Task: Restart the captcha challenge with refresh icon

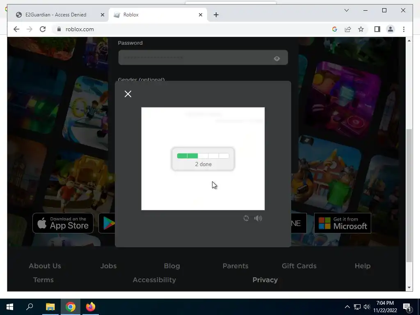Action: 246,218
